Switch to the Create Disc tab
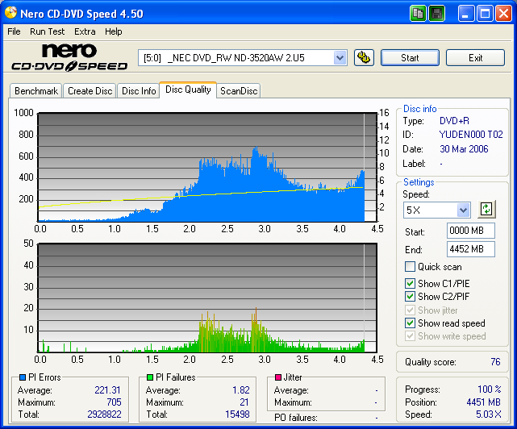 point(90,91)
